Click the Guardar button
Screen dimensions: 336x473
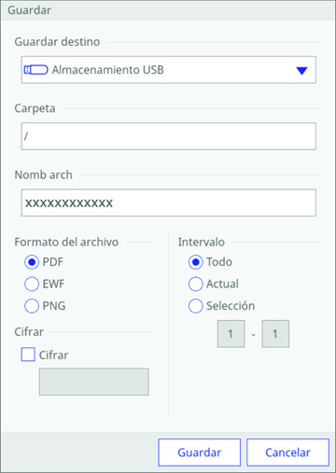pos(200,452)
